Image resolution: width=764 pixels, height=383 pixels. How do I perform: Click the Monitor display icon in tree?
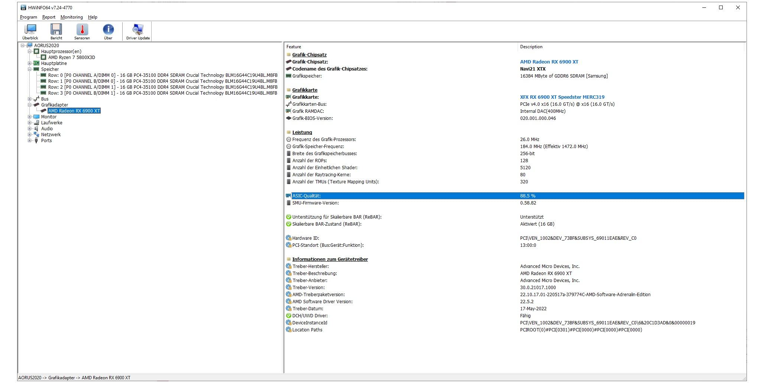(36, 117)
